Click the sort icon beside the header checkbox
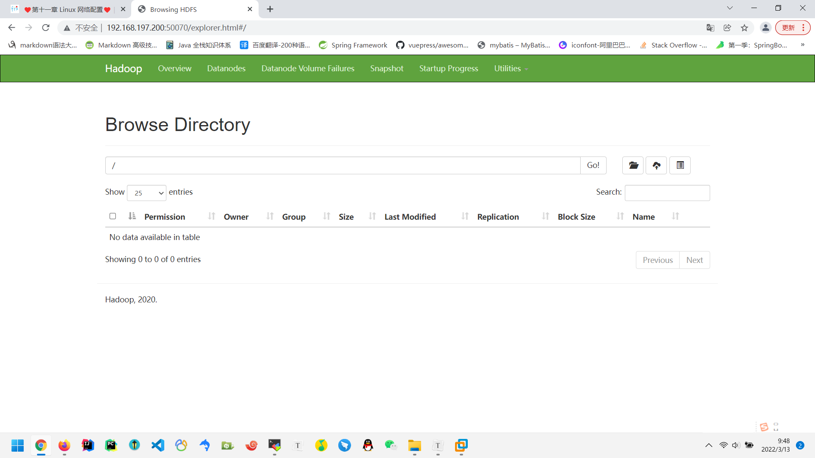Image resolution: width=815 pixels, height=458 pixels. [132, 216]
